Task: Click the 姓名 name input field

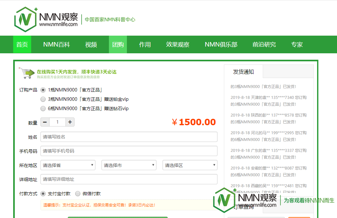Action: (x=129, y=137)
